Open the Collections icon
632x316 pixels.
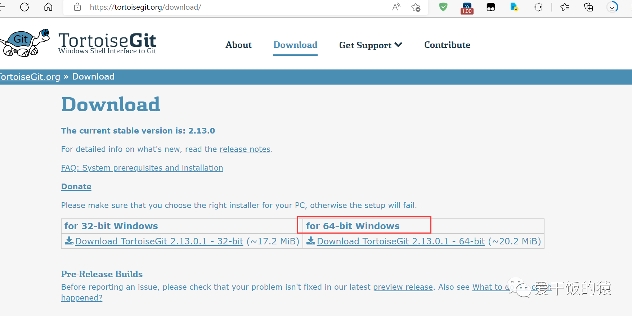pos(588,7)
